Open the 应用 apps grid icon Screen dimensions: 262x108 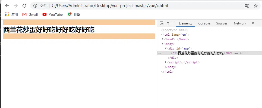7,14
